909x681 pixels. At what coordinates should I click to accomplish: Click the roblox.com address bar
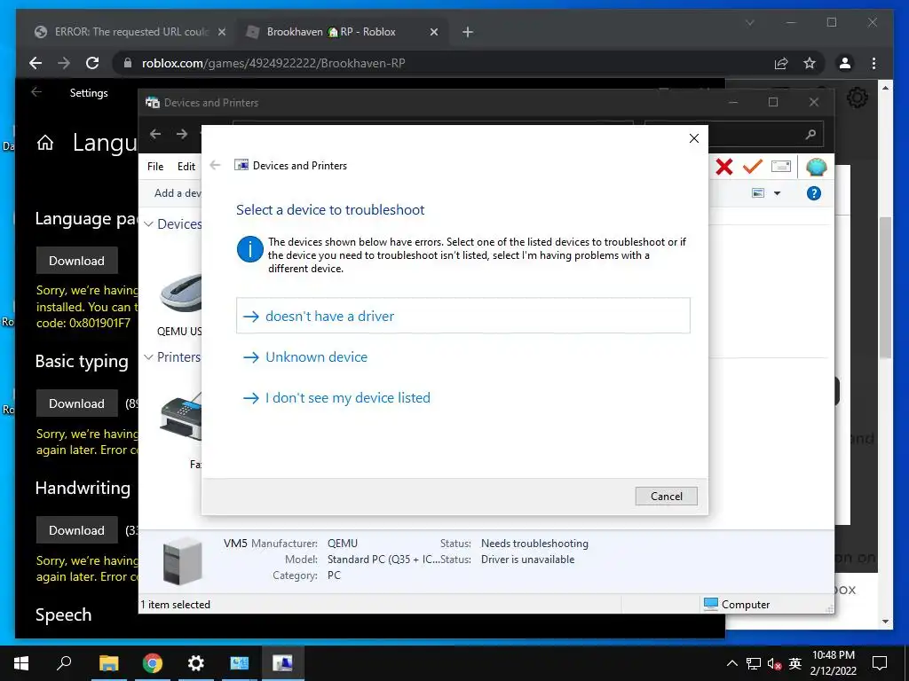440,63
